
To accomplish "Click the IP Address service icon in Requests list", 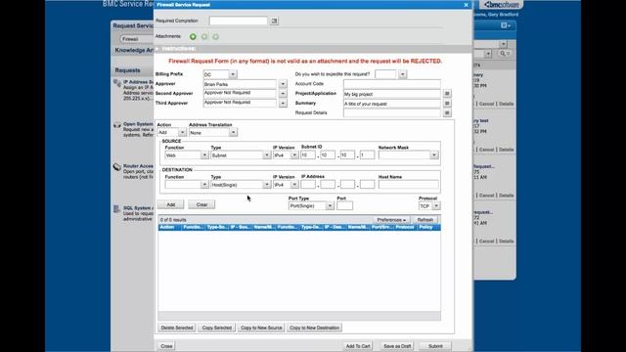I will (117, 83).
